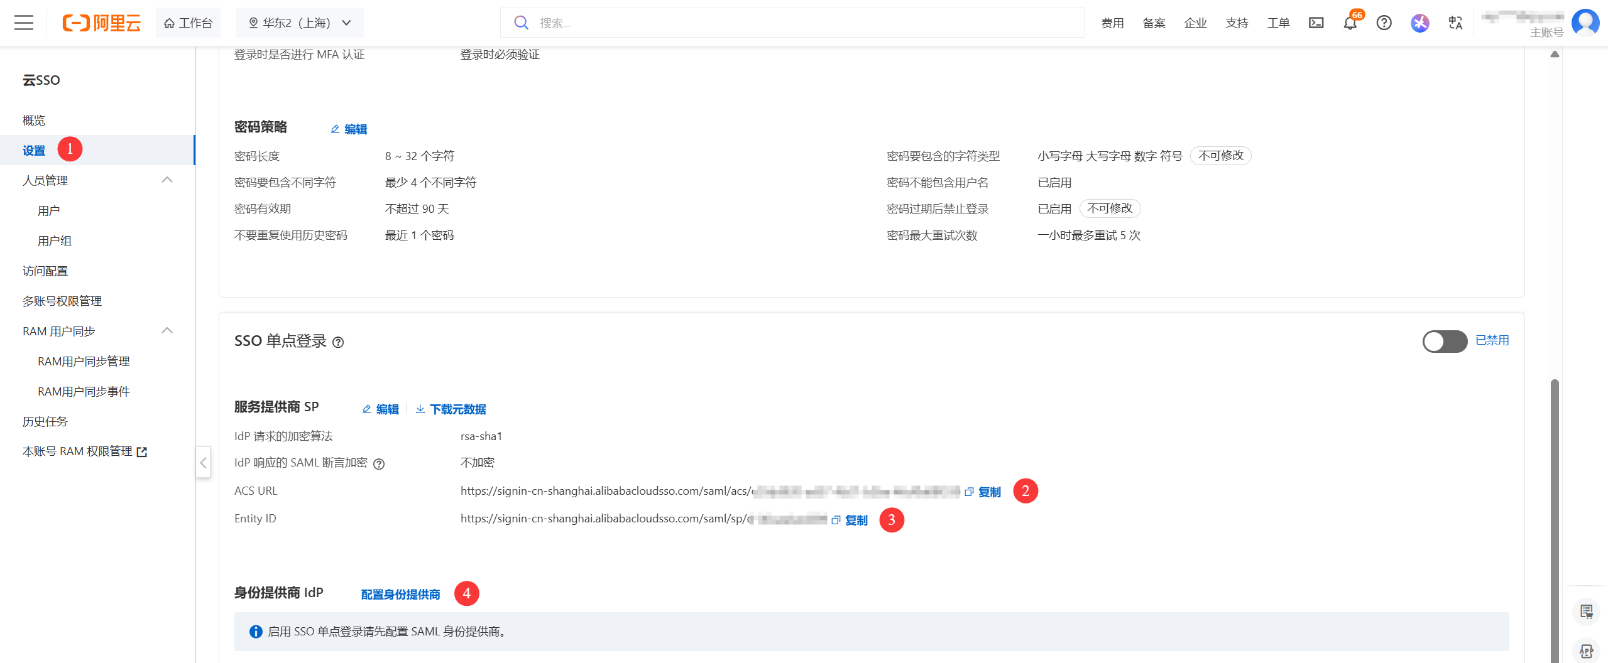Open 访问配置 in the sidebar
This screenshot has width=1608, height=663.
(45, 271)
